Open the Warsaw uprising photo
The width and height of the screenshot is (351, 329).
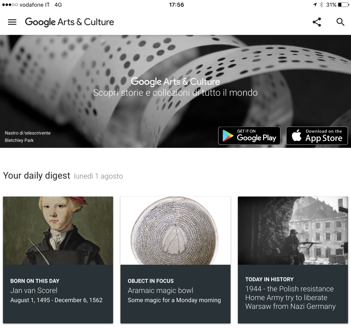click(293, 230)
